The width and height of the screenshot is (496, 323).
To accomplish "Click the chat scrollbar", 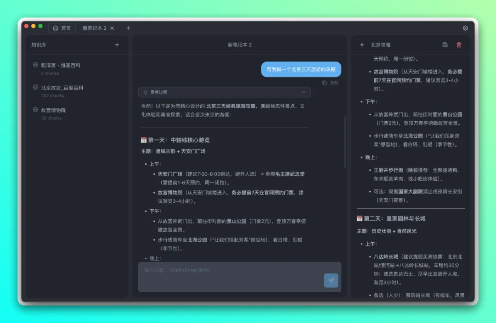I will pos(345,142).
